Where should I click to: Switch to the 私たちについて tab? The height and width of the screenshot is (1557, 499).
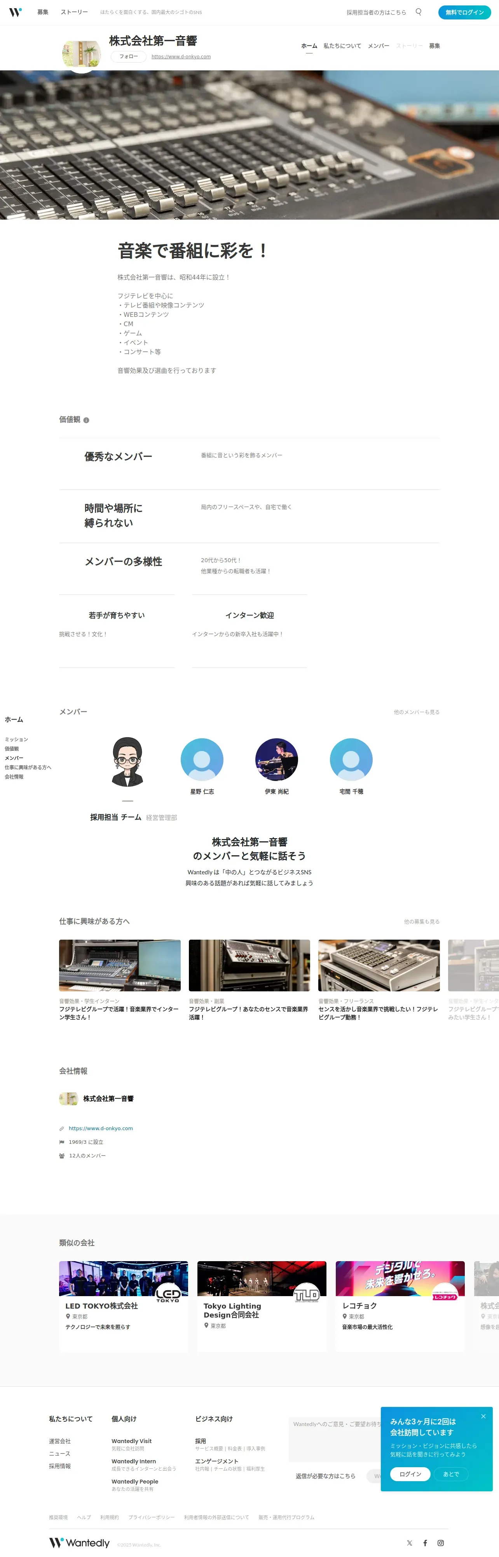(342, 46)
